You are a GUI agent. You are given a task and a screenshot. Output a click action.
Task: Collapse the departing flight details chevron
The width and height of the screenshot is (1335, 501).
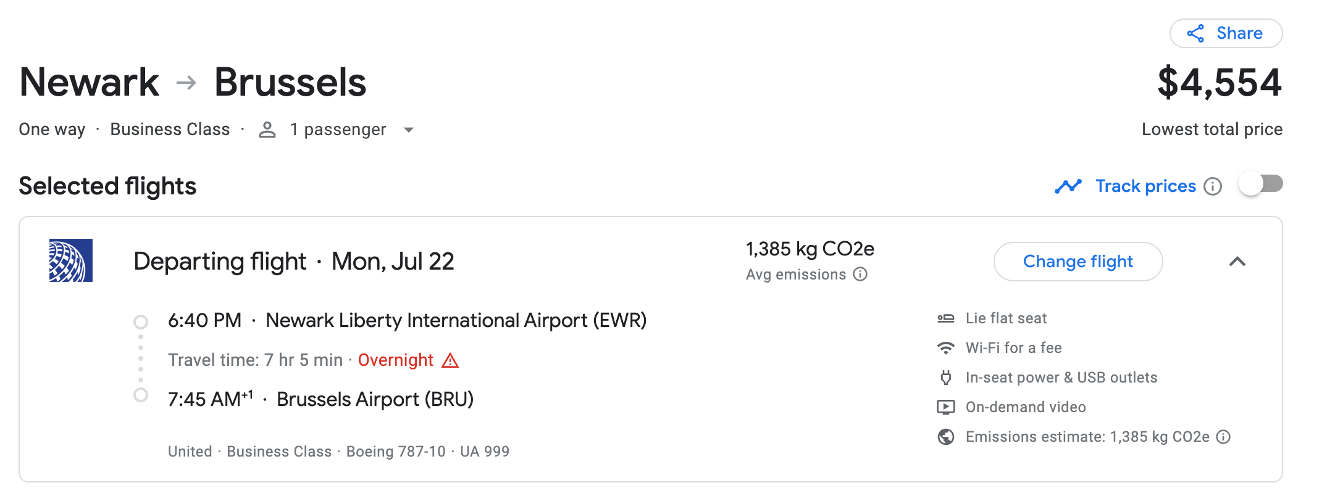click(1237, 262)
